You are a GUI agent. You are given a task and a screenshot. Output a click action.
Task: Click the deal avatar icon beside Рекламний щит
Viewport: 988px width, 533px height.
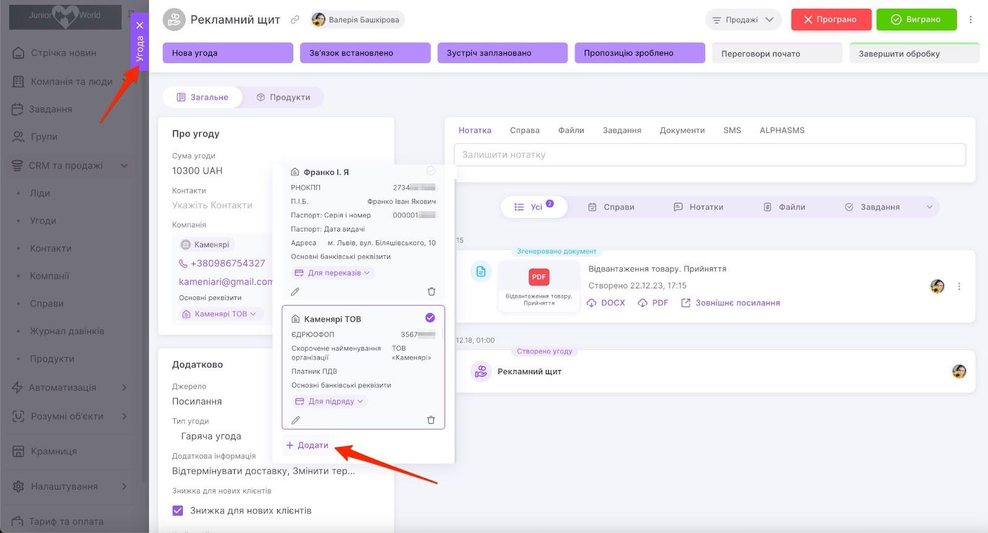click(174, 20)
